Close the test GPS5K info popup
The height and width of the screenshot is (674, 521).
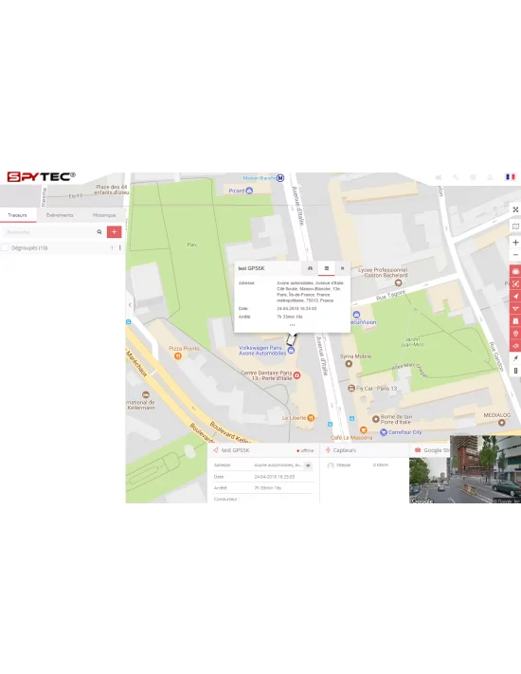342,268
